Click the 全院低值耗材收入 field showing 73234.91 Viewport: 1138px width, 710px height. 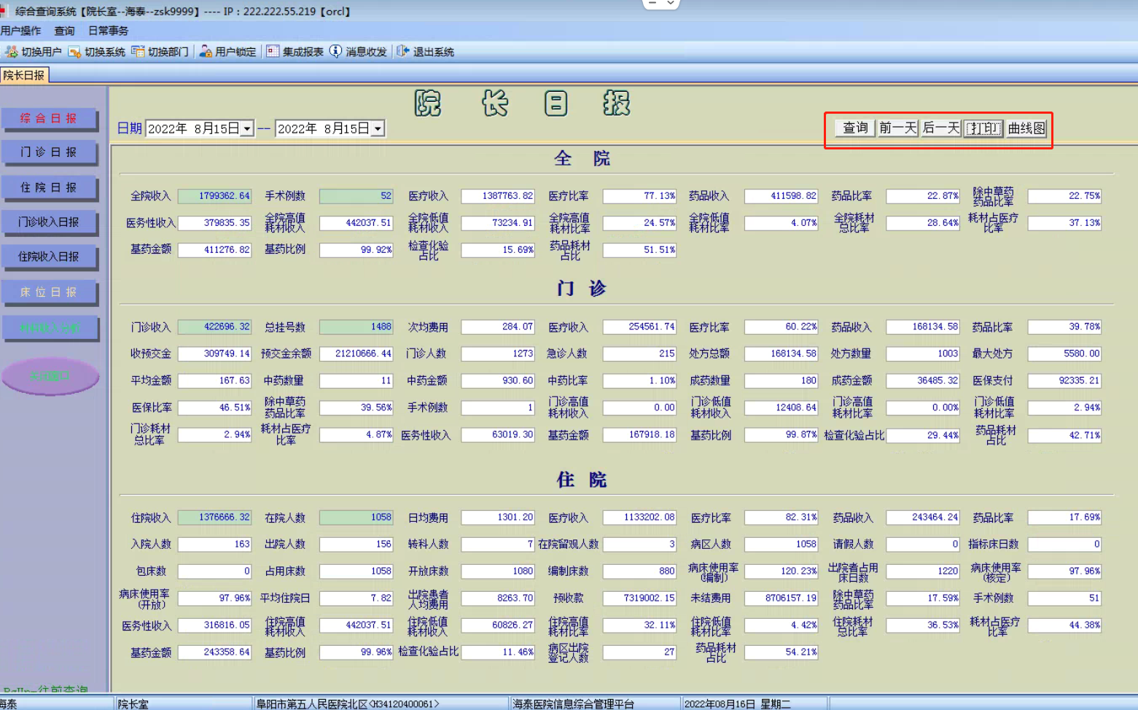(498, 223)
